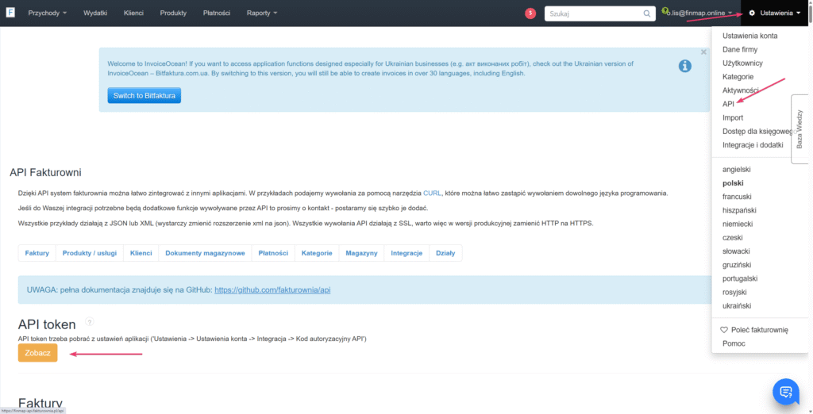The width and height of the screenshot is (813, 414).
Task: Select the Działy tab
Action: coord(445,253)
